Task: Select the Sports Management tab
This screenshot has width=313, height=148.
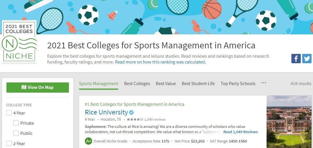Action: tap(99, 83)
